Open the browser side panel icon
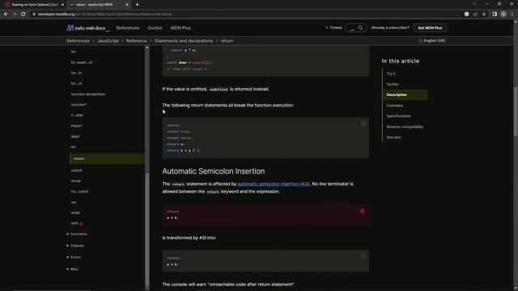The width and height of the screenshot is (518, 291). (x=495, y=15)
